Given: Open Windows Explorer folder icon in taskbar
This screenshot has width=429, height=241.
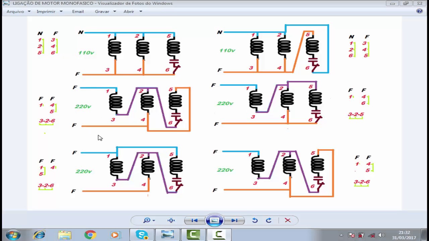Looking at the screenshot, I should (65, 235).
